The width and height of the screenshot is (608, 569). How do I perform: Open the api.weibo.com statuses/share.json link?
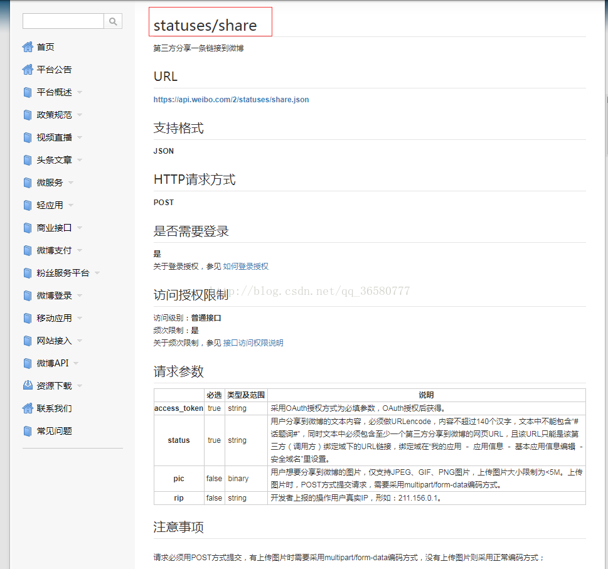pos(231,100)
